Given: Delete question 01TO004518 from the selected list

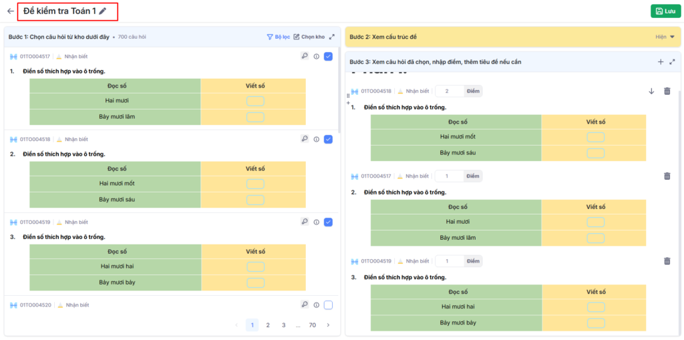Looking at the screenshot, I should tap(667, 92).
